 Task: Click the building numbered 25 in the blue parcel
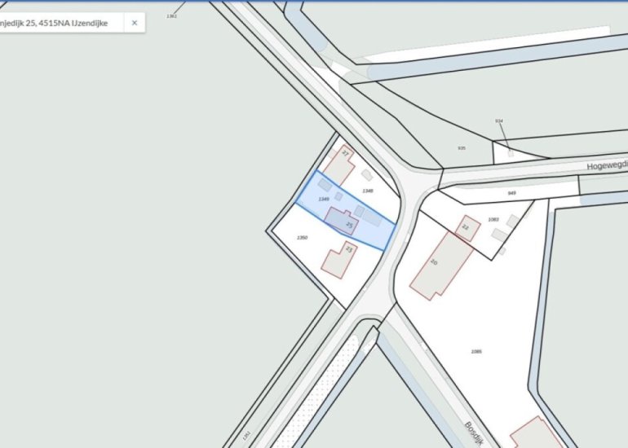coord(343,220)
